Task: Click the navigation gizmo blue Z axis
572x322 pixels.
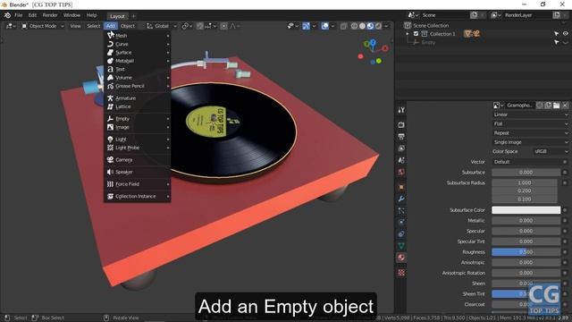Action: 373,43
